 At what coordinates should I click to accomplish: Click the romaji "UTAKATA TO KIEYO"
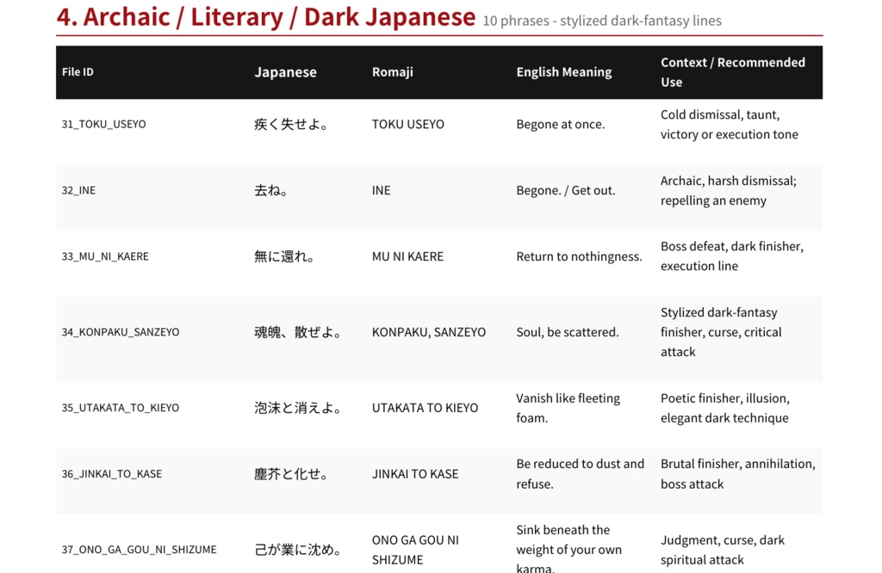click(x=425, y=408)
